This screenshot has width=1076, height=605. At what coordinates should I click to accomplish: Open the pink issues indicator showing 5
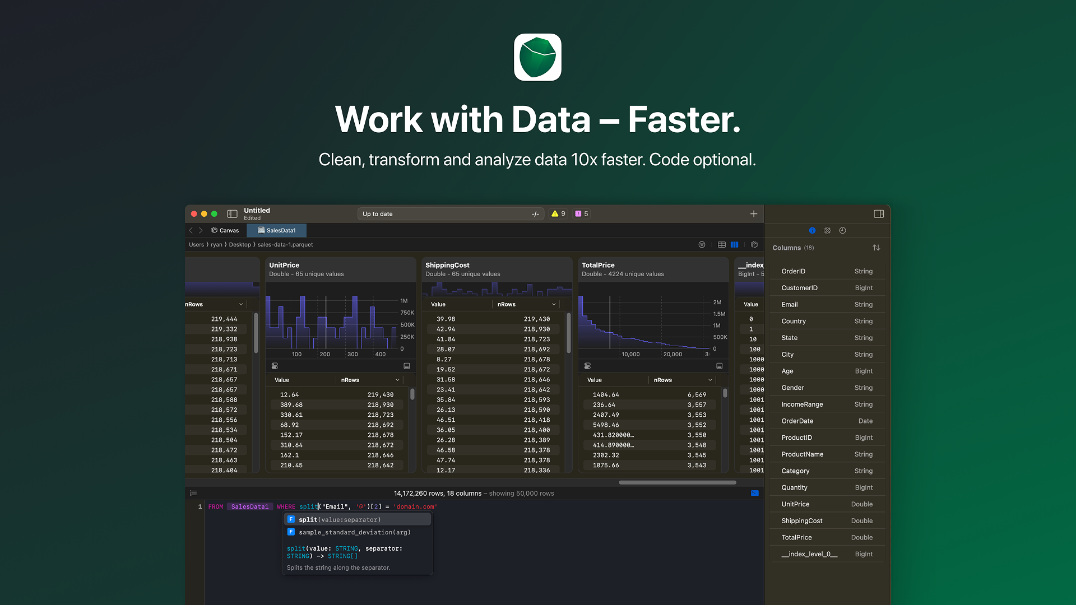(582, 214)
